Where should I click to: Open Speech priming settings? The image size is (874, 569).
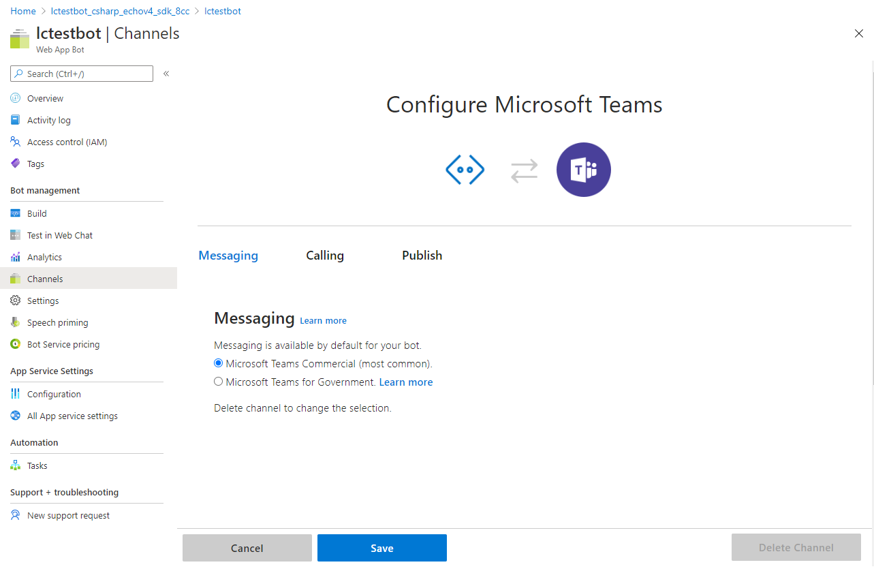[x=57, y=322]
